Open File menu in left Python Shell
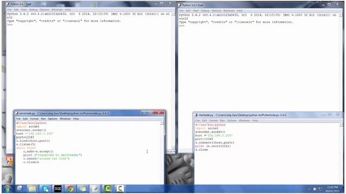Screen dimensions: 346x194 coord(9,10)
